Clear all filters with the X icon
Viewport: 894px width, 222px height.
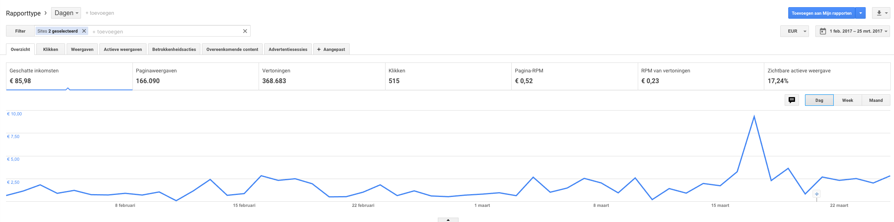pyautogui.click(x=245, y=31)
